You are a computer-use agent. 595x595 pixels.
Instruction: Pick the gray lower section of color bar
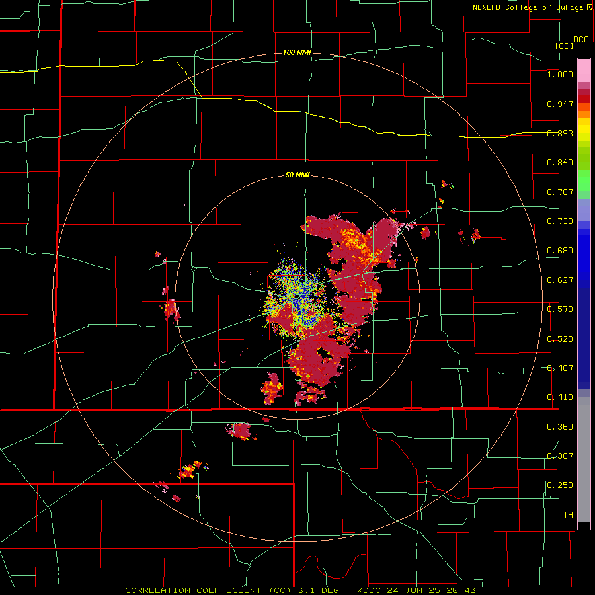[x=584, y=459]
